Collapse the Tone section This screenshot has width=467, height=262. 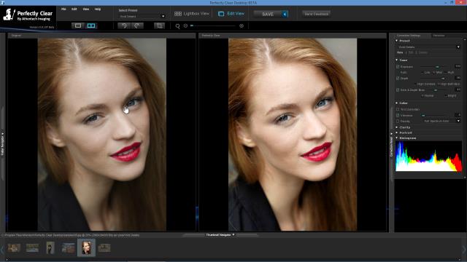[x=397, y=60]
